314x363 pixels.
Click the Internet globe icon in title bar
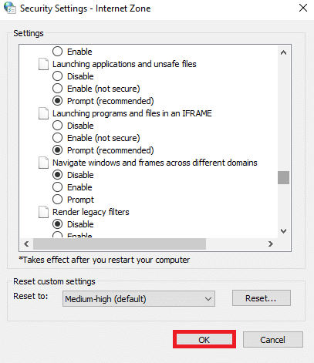pos(10,8)
